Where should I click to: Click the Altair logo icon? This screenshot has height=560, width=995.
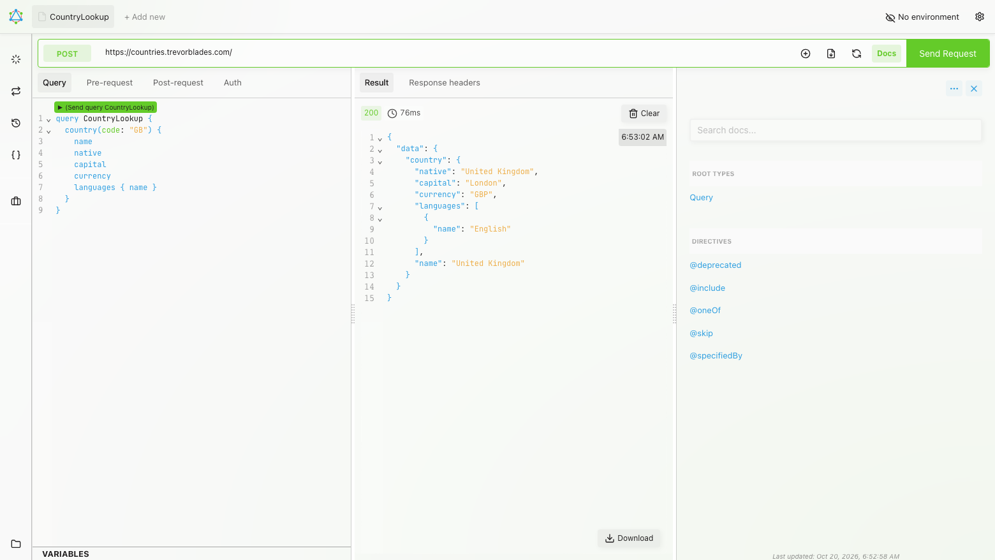(16, 17)
